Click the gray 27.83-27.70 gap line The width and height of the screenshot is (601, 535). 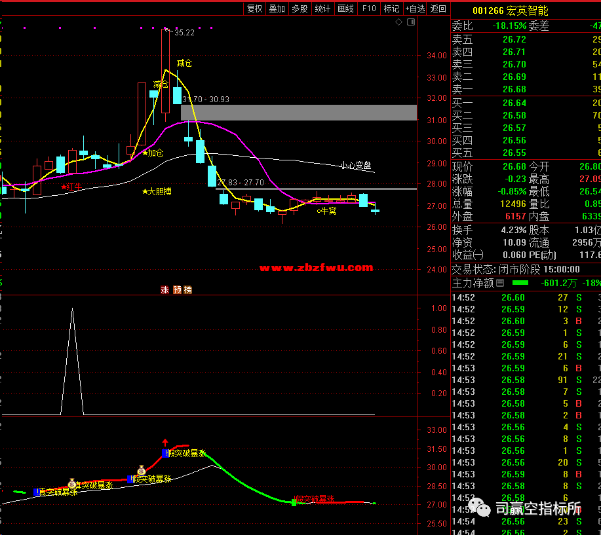point(316,189)
